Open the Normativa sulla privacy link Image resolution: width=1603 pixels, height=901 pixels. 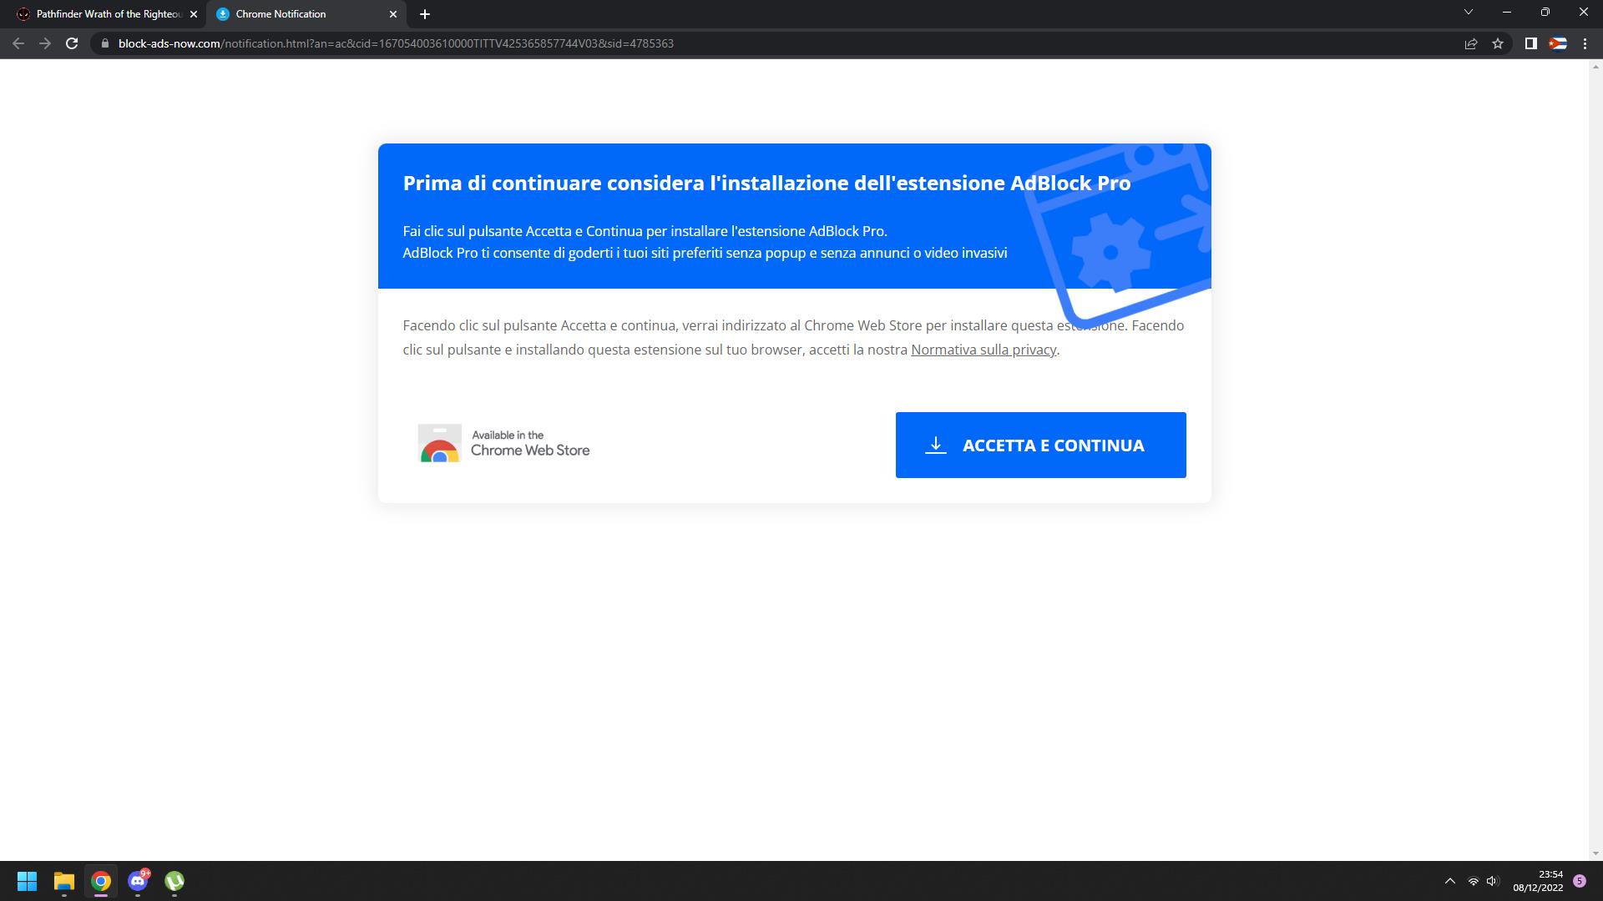pyautogui.click(x=984, y=350)
